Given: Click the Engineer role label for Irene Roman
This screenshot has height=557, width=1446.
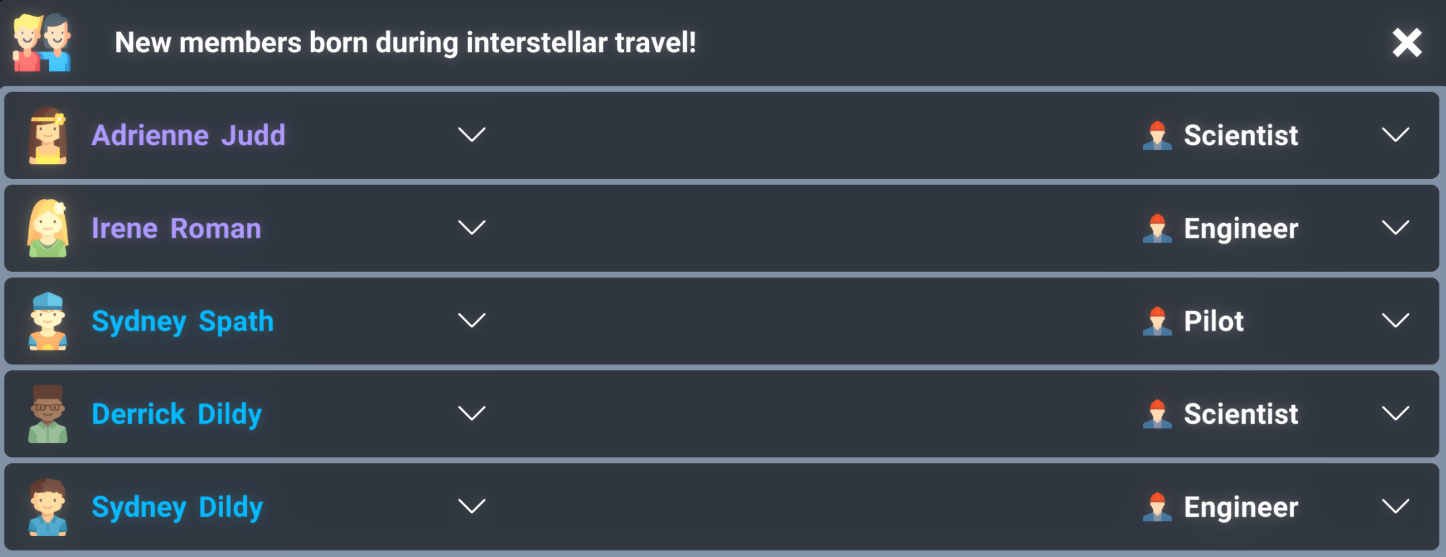Looking at the screenshot, I should (1241, 228).
